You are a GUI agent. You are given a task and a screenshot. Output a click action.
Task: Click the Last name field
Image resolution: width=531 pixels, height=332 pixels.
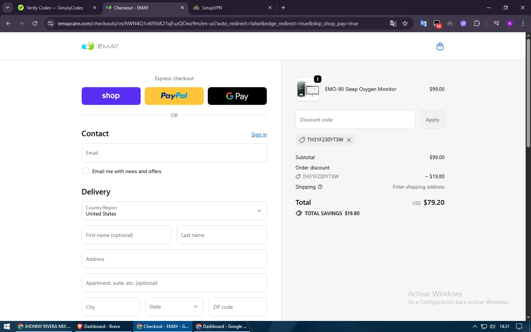[x=222, y=235]
